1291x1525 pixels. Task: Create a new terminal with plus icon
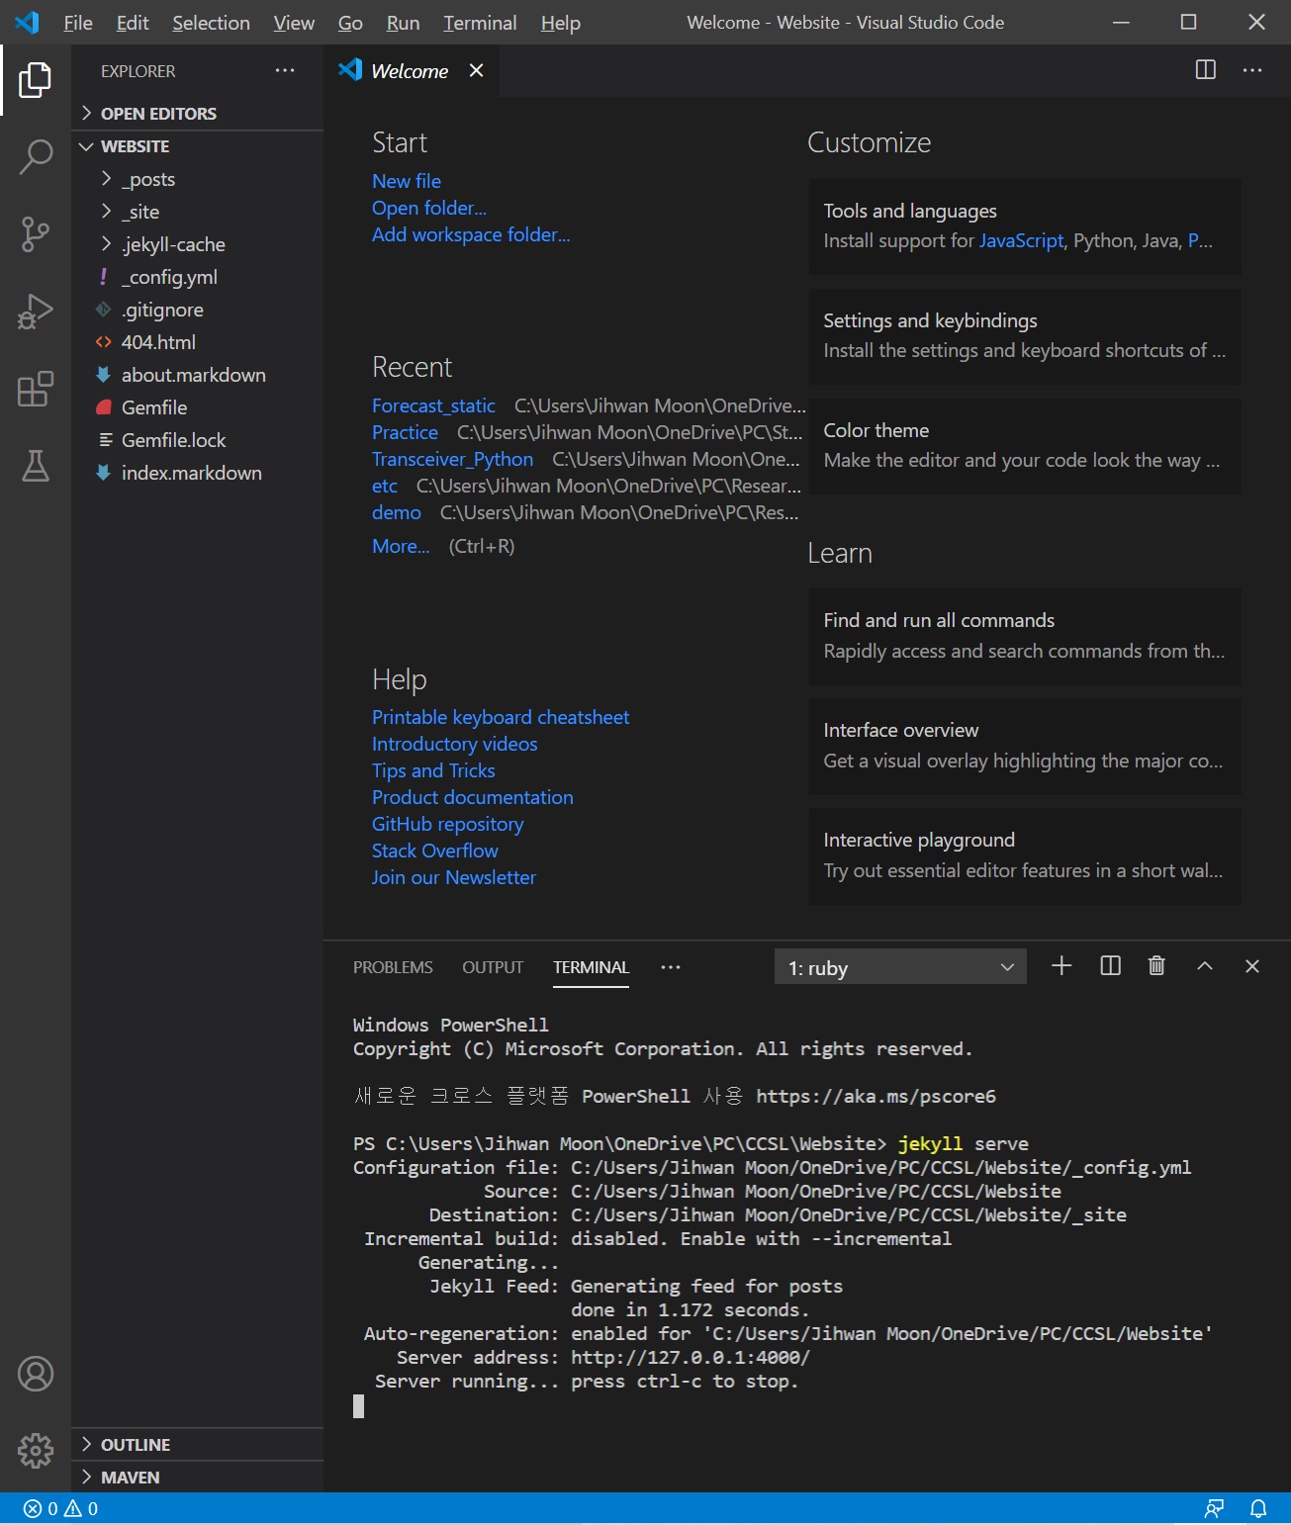coord(1061,966)
